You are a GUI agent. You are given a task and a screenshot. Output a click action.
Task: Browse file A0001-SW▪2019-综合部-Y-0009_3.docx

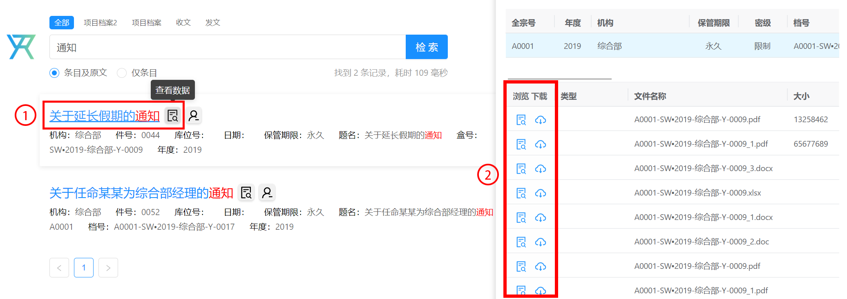pos(521,169)
